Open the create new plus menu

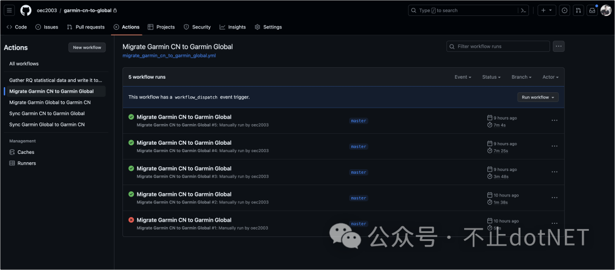point(546,11)
